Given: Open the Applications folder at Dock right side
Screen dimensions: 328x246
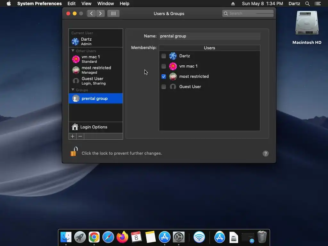Looking at the screenshot, I should (x=220, y=237).
